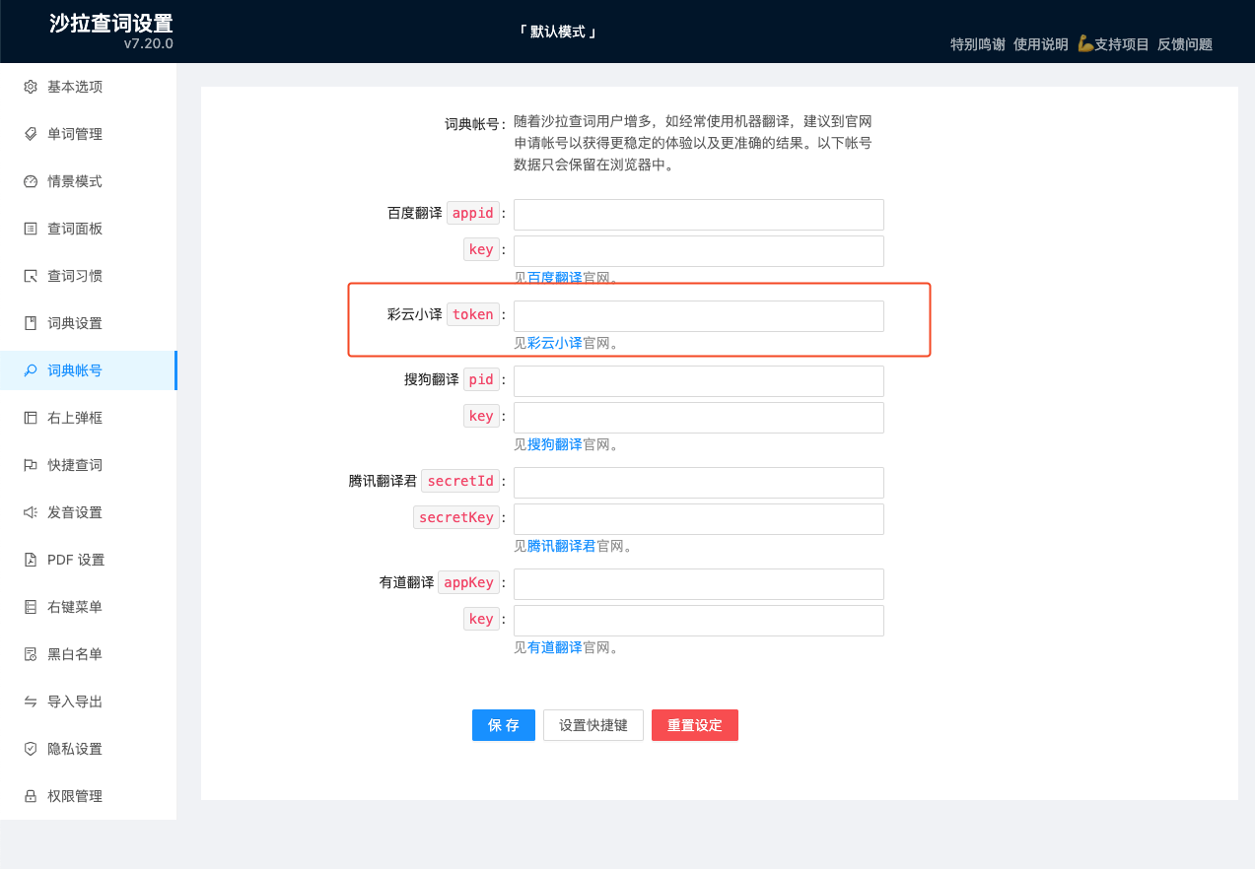Click the swap arrows icon beside 导入导出

31,702
